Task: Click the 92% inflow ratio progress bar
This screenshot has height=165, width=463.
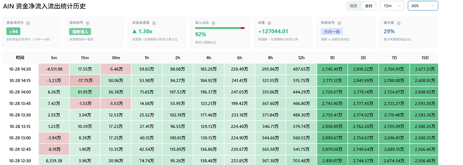Action: click(220, 28)
